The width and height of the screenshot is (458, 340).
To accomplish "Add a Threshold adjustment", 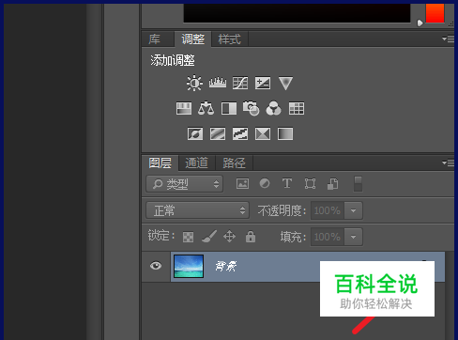I will [x=240, y=134].
